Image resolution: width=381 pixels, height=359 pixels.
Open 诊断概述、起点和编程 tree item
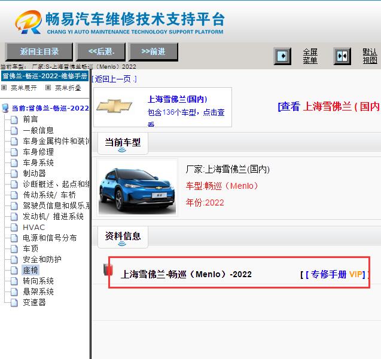coord(56,184)
